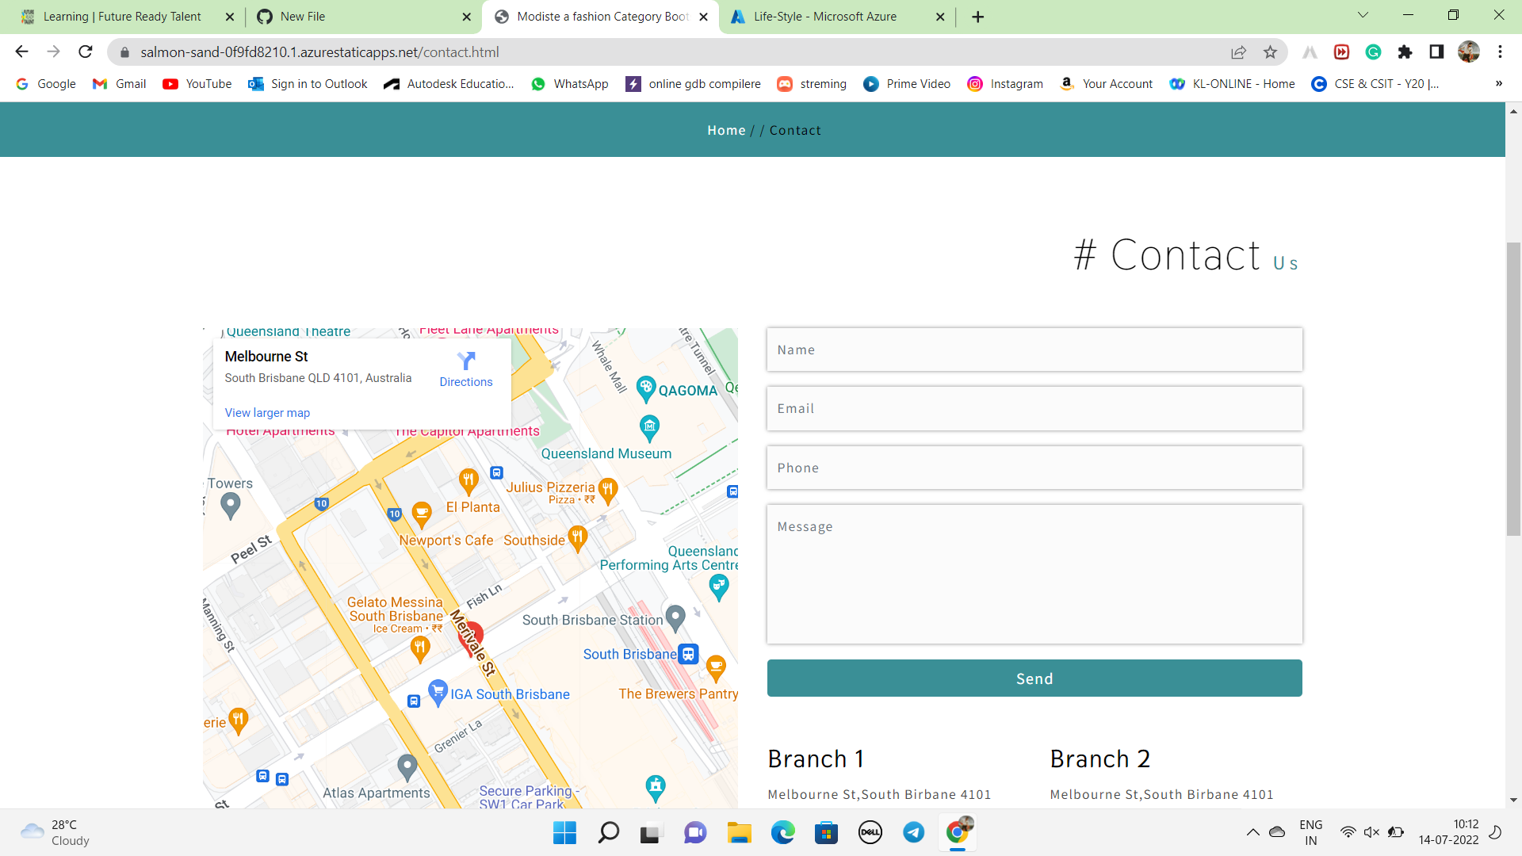Expand the hidden bookmarks overflow chevron
The width and height of the screenshot is (1522, 856).
coord(1499,83)
